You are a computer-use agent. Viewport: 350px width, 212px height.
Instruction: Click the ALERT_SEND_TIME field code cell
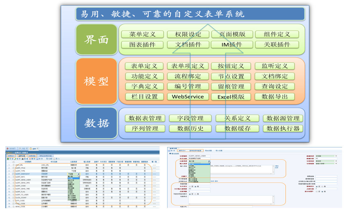click(23, 188)
